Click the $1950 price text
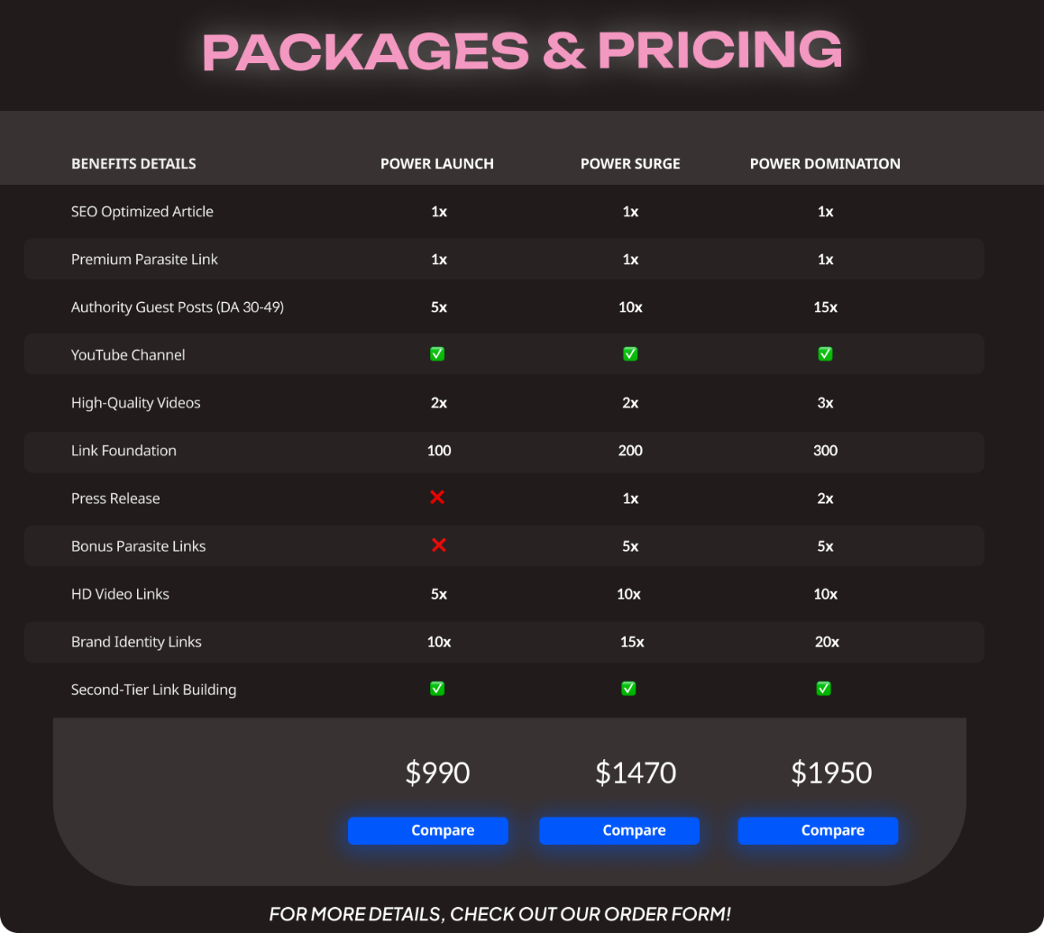Screen dimensions: 1044x933 coord(831,773)
